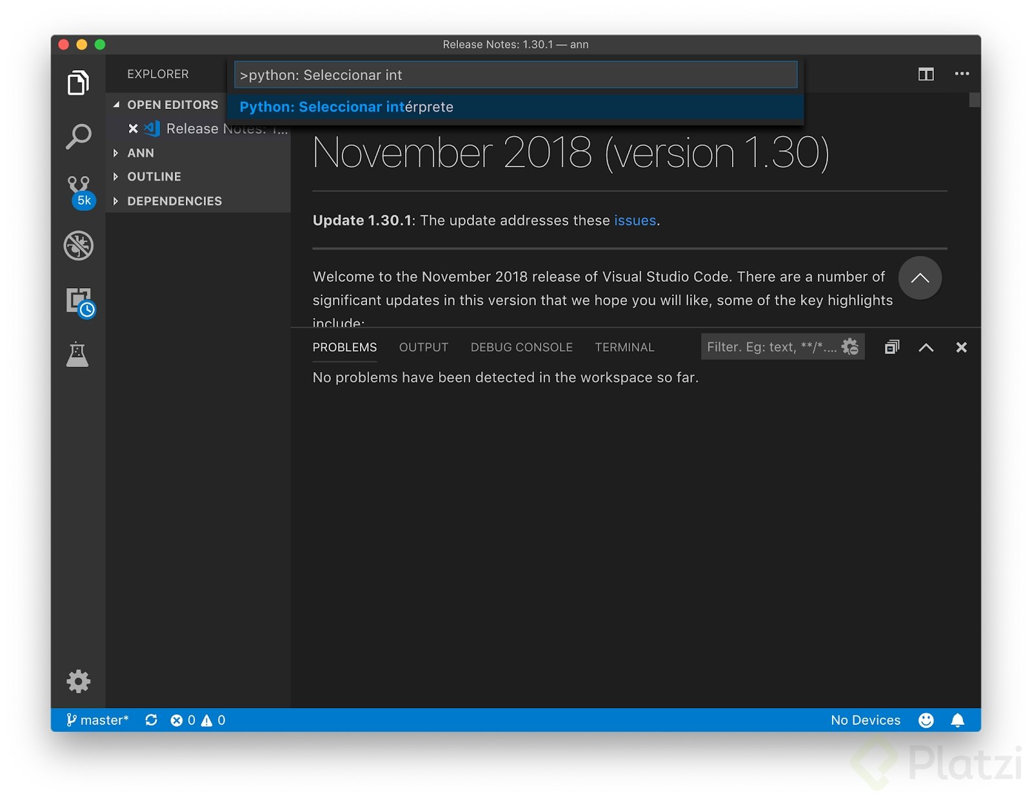Click the errors count in the status bar
Screen dimensions: 1032x799
(x=183, y=720)
